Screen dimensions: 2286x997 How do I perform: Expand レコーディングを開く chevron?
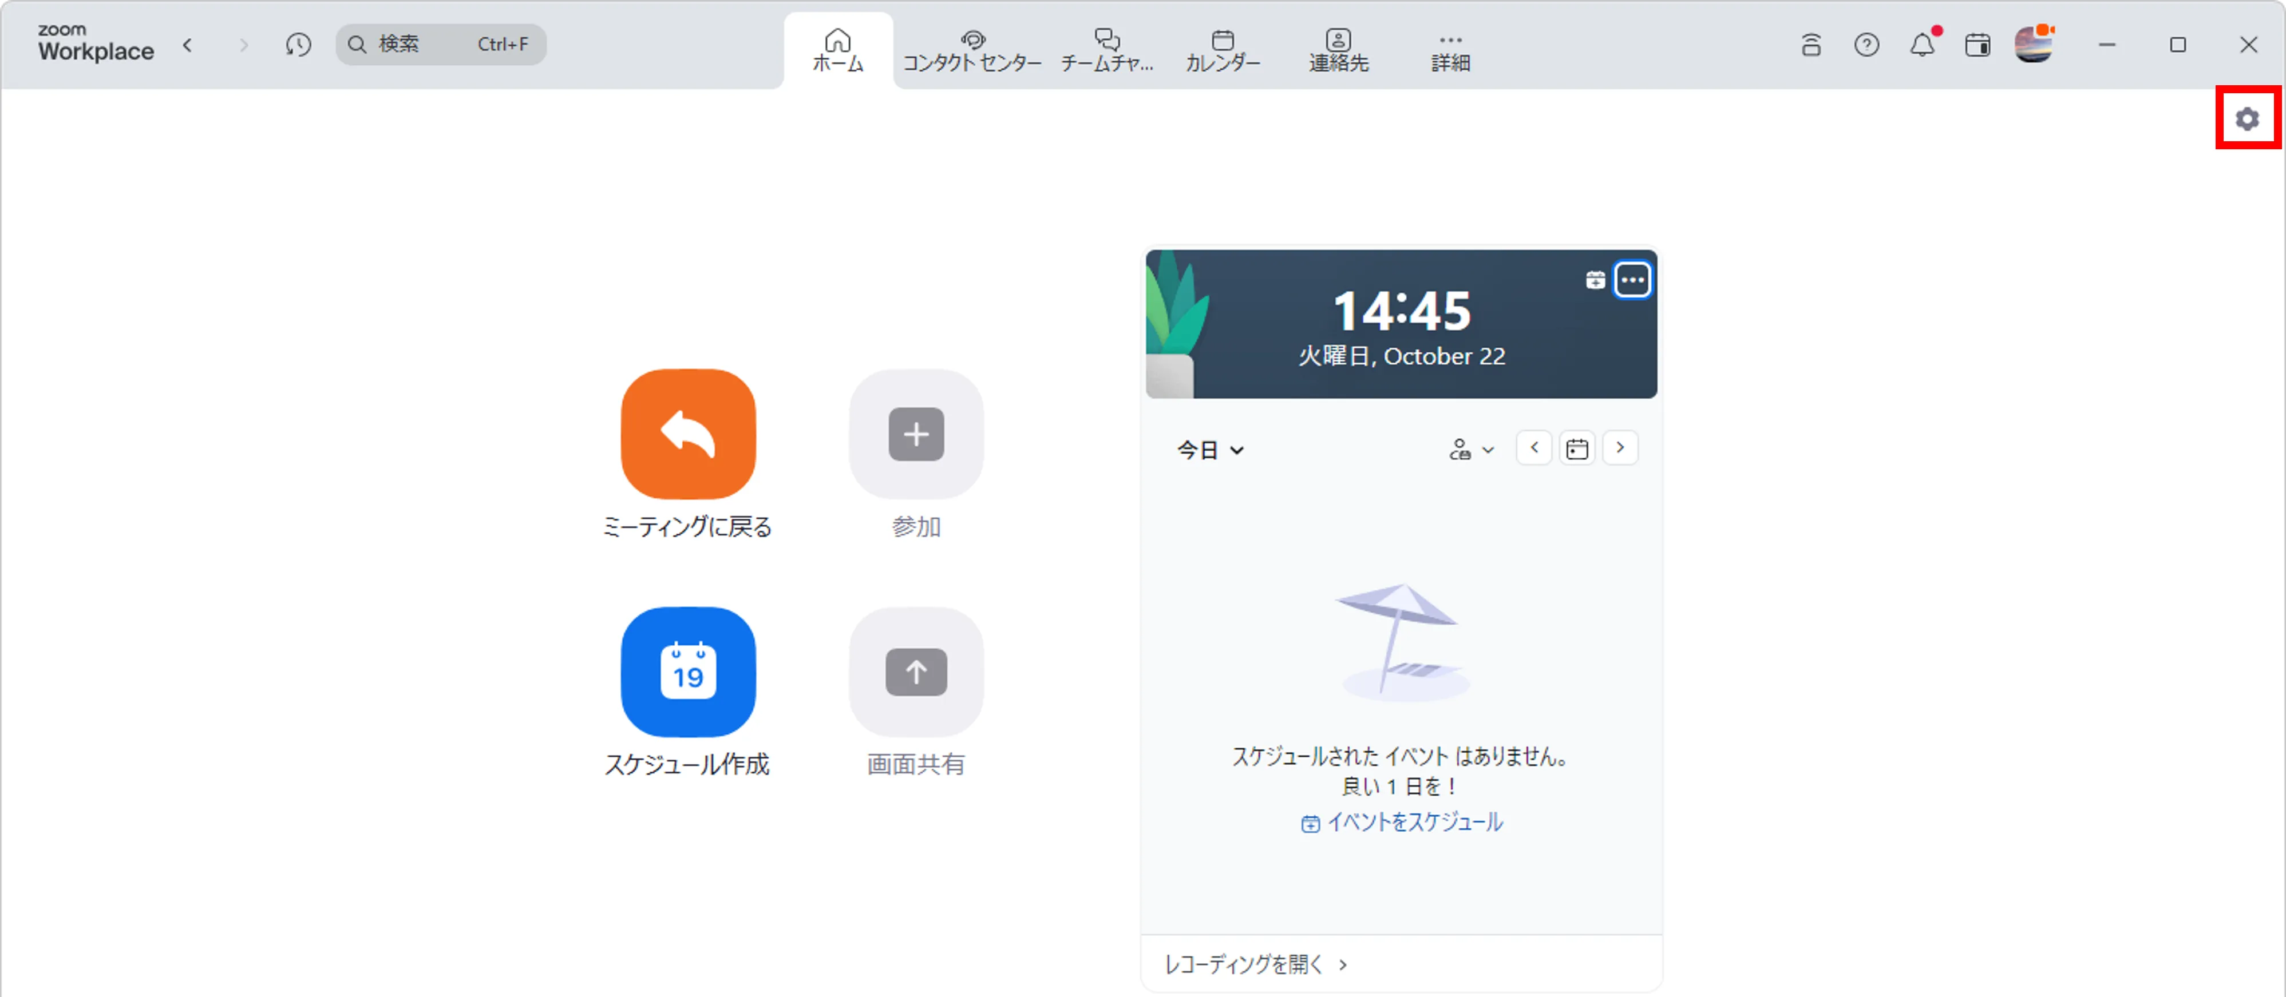(1343, 964)
